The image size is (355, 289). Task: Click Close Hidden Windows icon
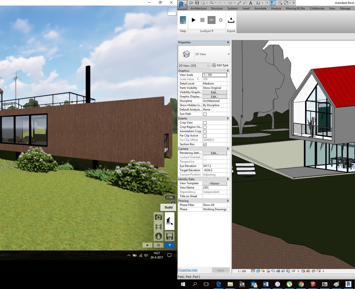(280, 3)
